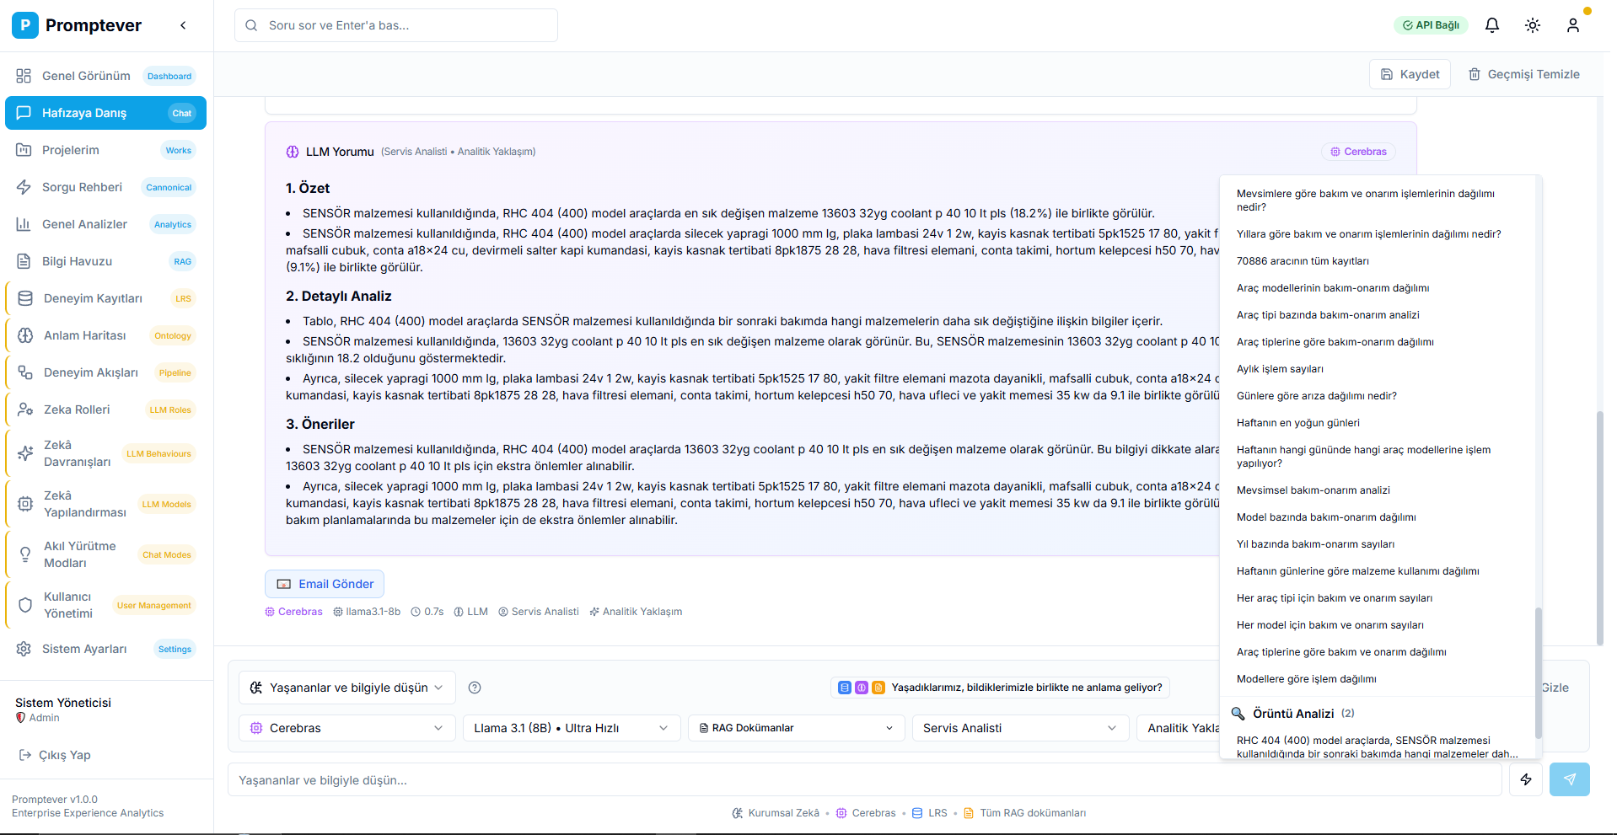Click the lightning bolt quick prompts icon
Viewport: 1617px width, 835px height.
tap(1525, 779)
